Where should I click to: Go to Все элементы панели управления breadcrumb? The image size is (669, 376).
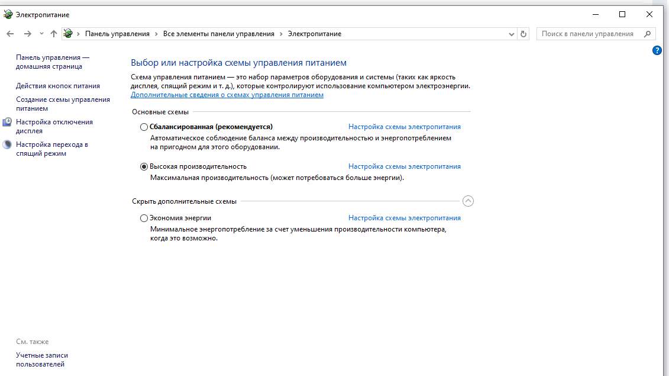[218, 34]
